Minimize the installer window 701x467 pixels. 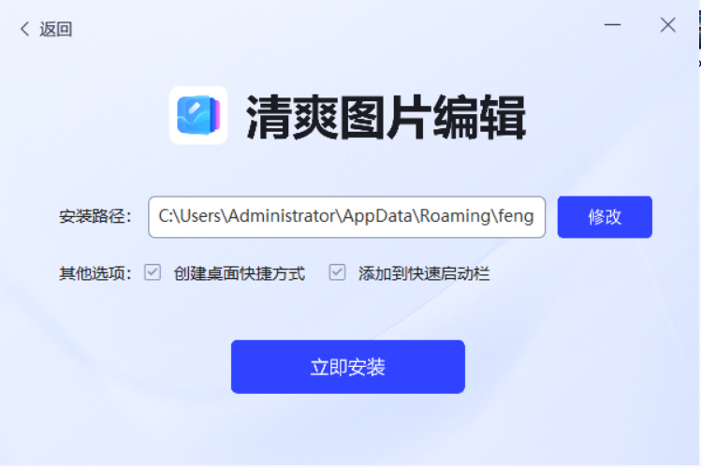tap(612, 25)
